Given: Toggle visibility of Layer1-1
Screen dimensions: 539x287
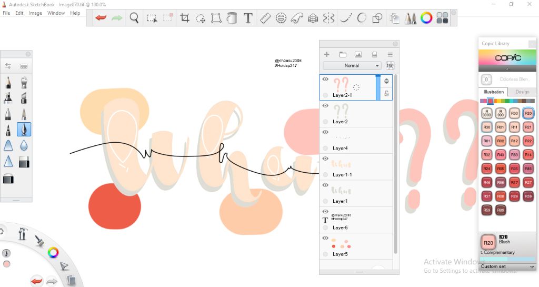Looking at the screenshot, I should [x=325, y=159].
